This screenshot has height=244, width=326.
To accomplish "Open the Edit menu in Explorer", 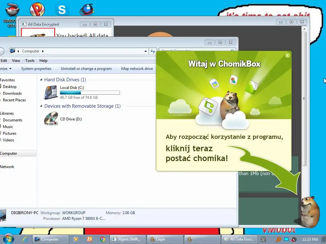I will click(4, 61).
